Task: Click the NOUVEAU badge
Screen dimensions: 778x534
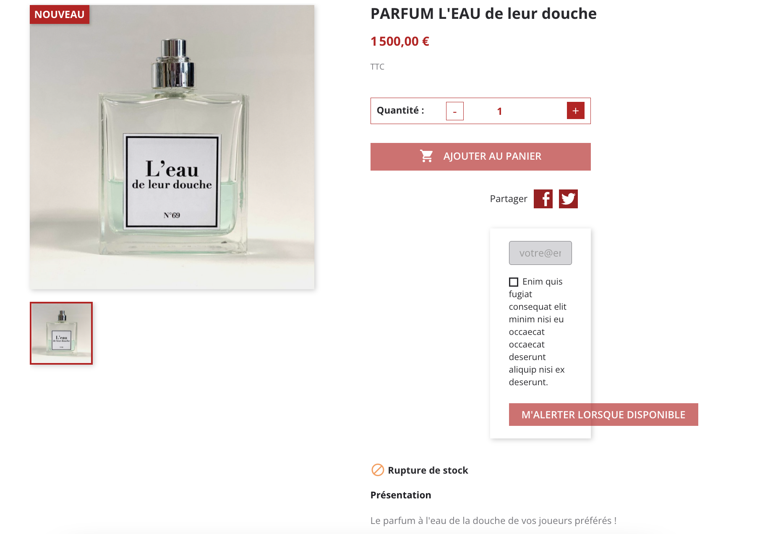Action: point(60,15)
